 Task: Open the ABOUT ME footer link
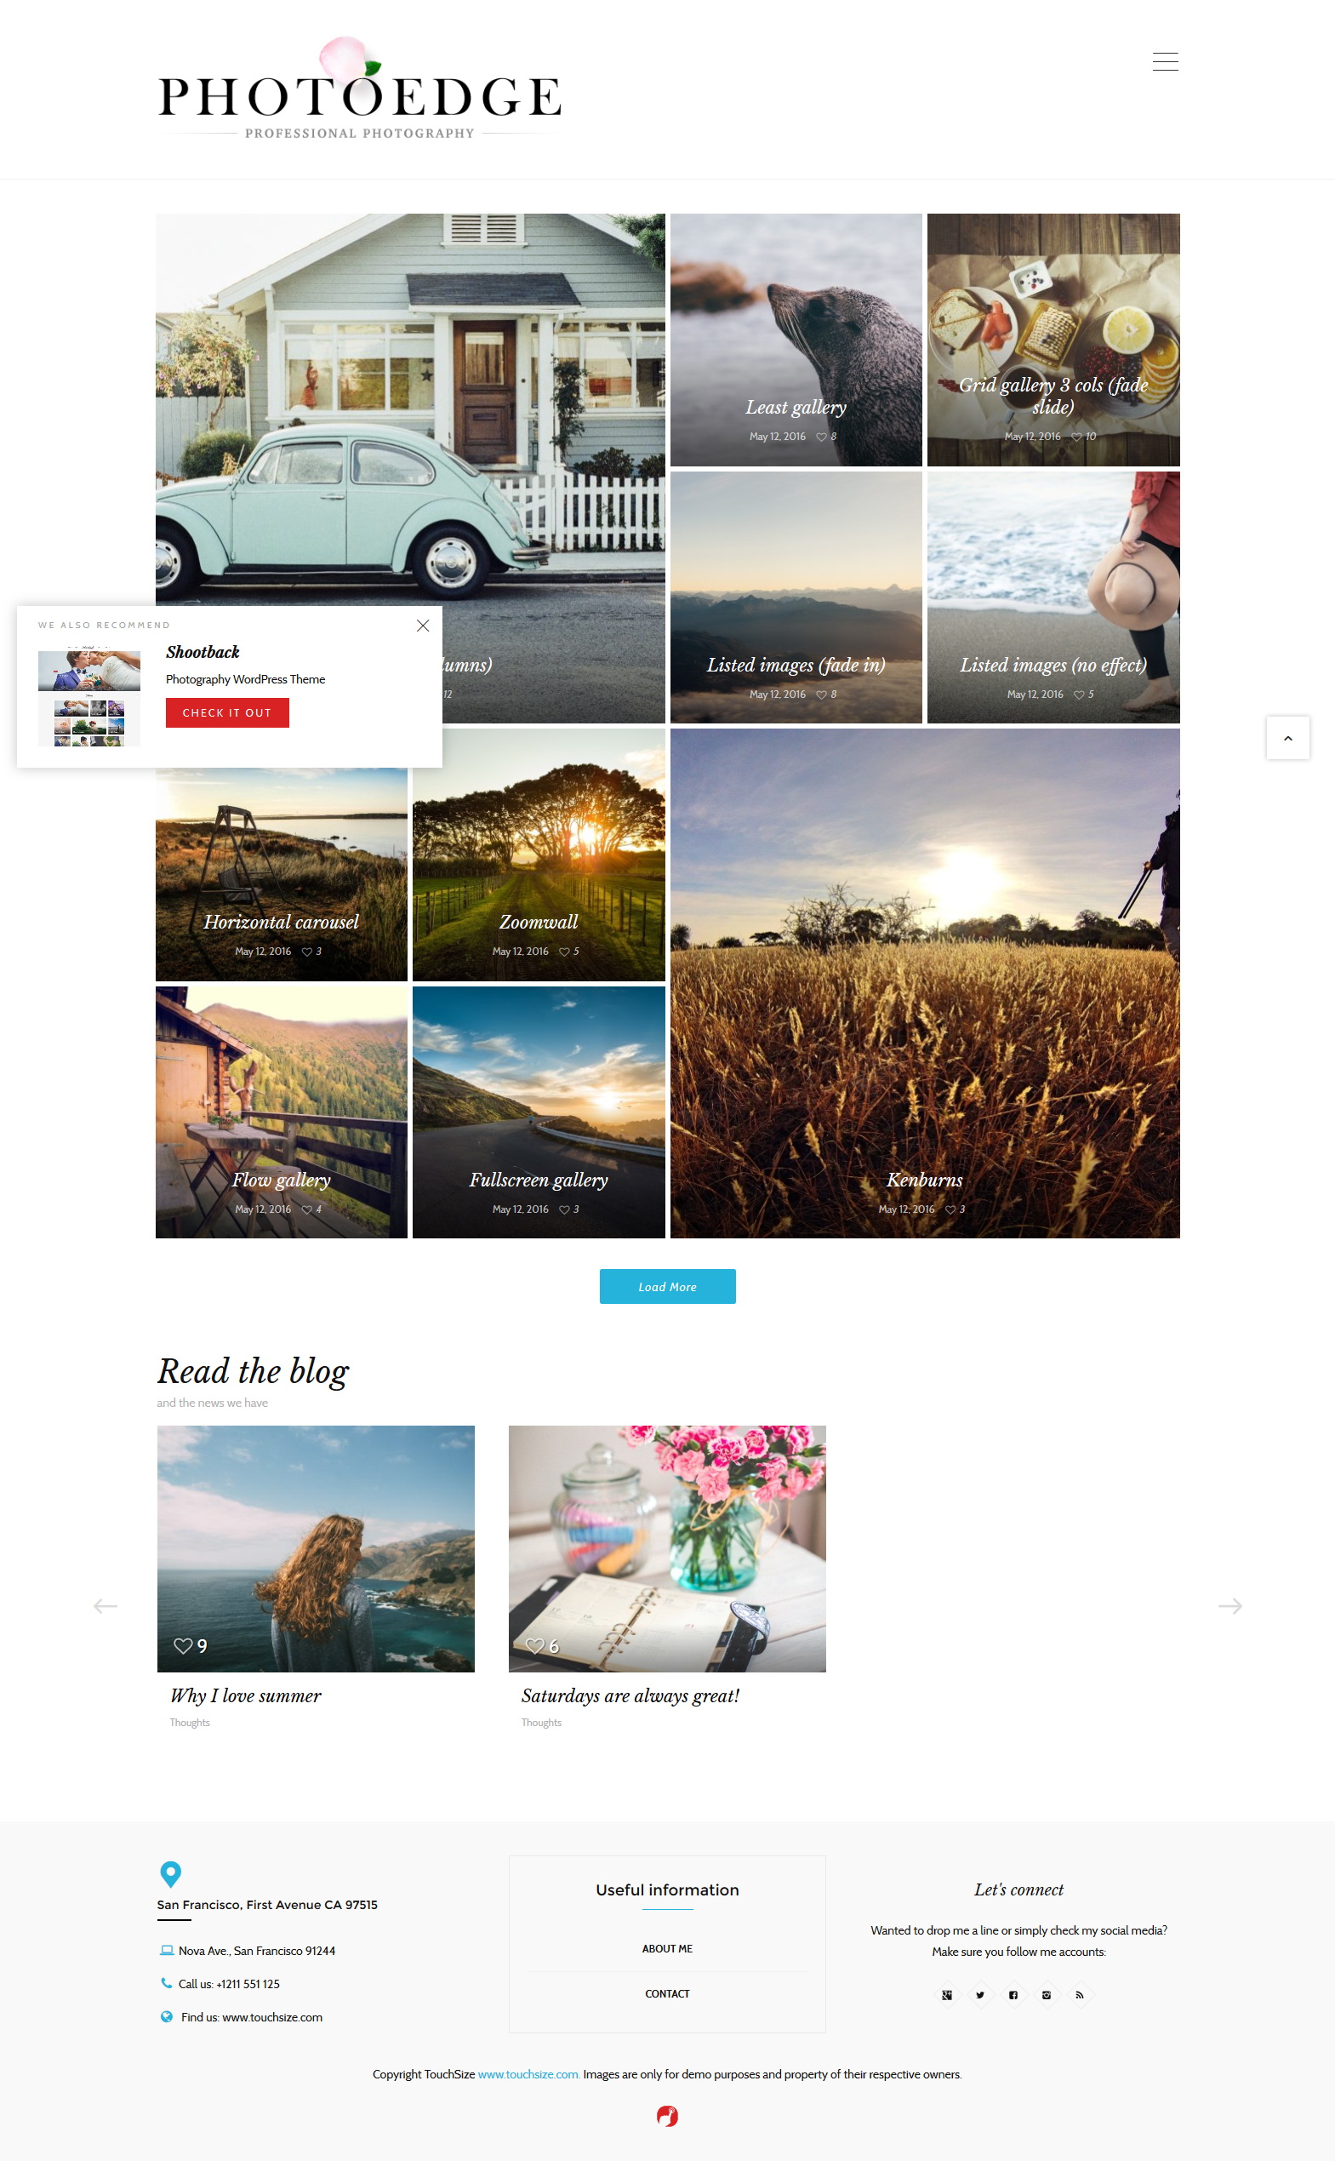[667, 1948]
